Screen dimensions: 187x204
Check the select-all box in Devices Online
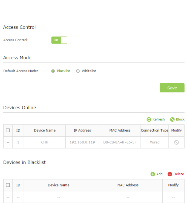point(8,130)
